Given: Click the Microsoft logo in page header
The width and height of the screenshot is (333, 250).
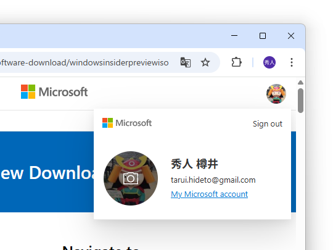Looking at the screenshot, I should point(54,92).
